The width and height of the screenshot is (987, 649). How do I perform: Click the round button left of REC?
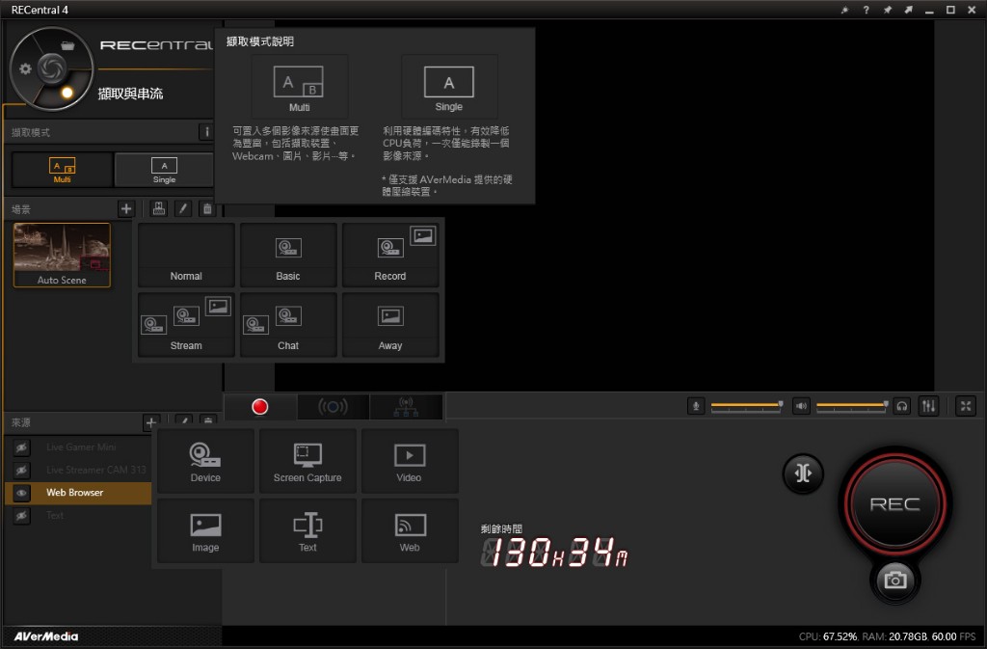(x=803, y=473)
